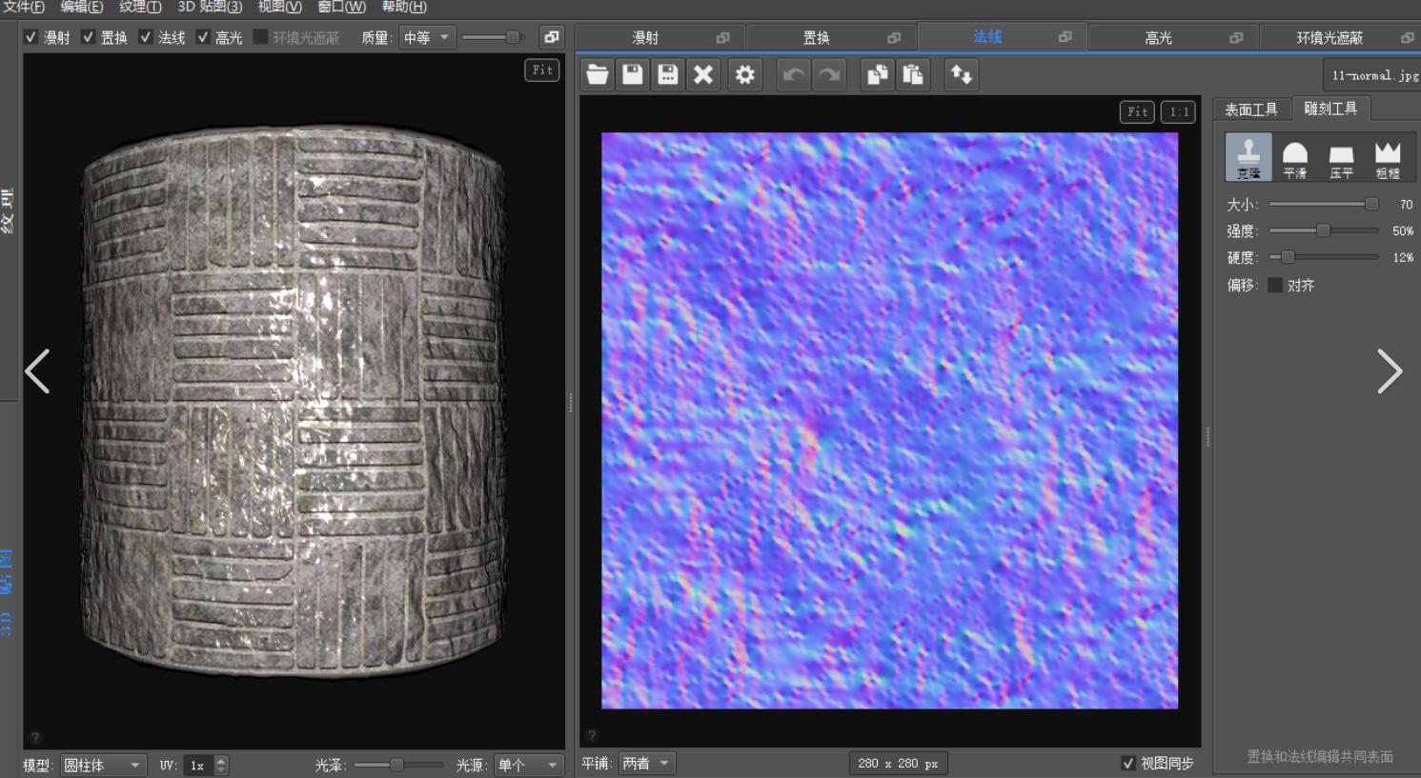Screen dimensions: 1421x778
Task: Select the 平滑 smooth sculpt tool
Action: coord(1294,157)
